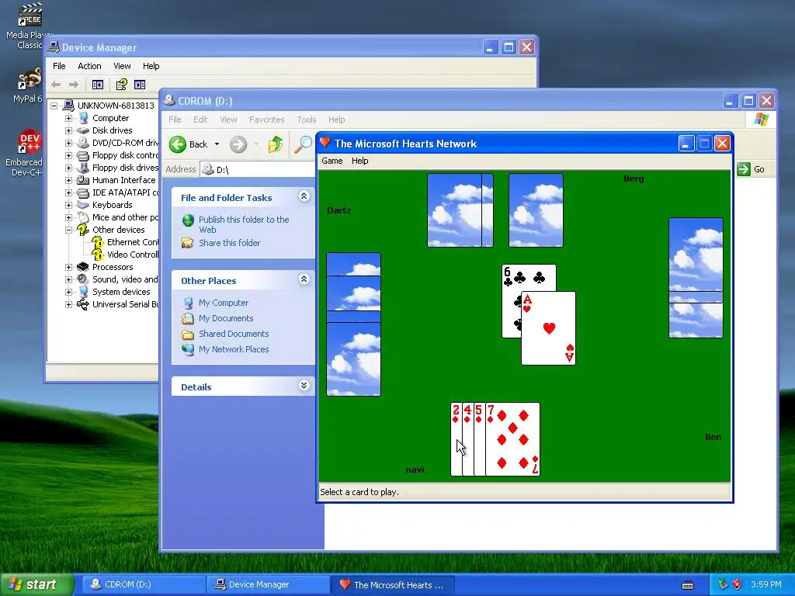Image resolution: width=795 pixels, height=596 pixels.
Task: Click the mouse icon beside Mice and other
Action: pos(82,217)
